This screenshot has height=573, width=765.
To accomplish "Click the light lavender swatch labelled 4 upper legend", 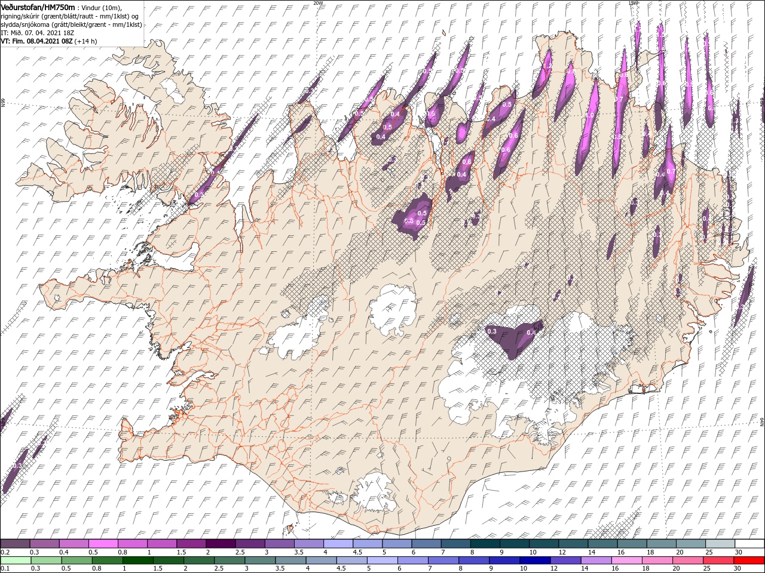I will [x=338, y=544].
